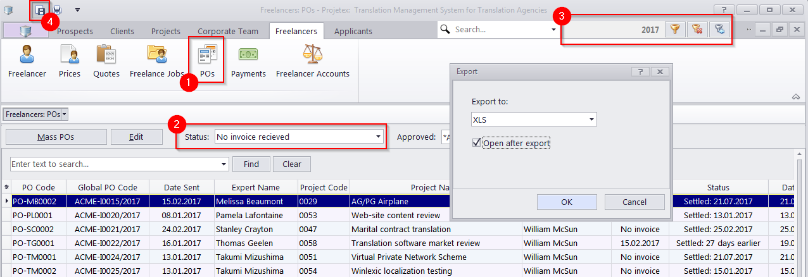Open Freelancer Accounts scales icon
808x277 pixels.
pyautogui.click(x=312, y=56)
